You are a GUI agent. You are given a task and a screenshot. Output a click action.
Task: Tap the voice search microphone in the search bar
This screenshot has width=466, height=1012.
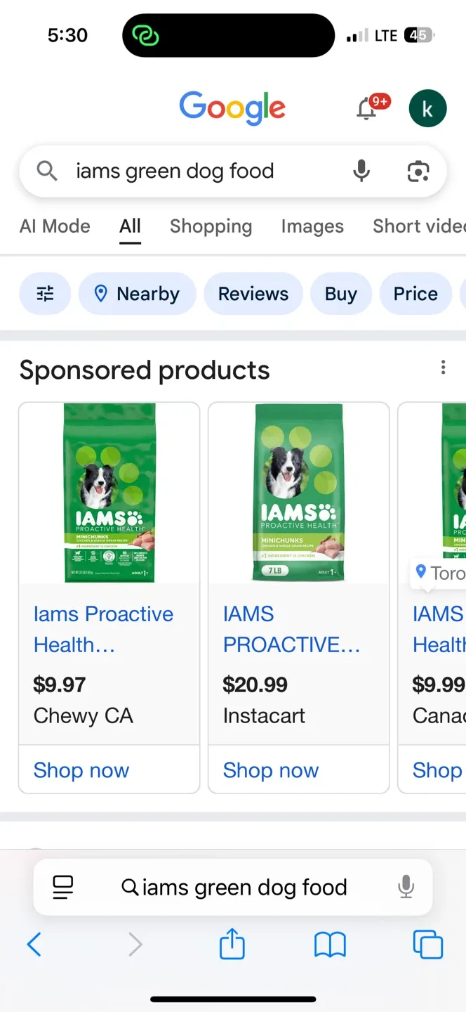click(361, 171)
